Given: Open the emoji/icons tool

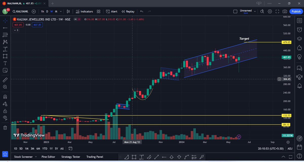Looking at the screenshot, I should coord(5,70).
